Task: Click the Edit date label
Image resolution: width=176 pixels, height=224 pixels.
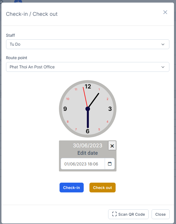Action: [x=88, y=153]
